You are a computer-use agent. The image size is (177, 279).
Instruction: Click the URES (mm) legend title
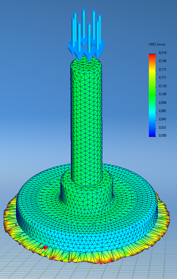pos(157,44)
